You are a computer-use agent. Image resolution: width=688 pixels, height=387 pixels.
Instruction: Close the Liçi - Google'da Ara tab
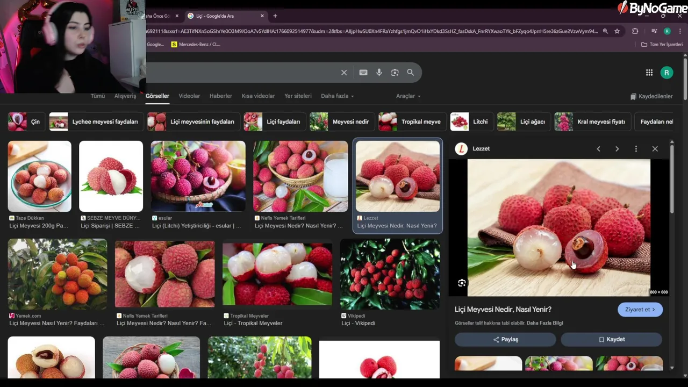(x=262, y=16)
